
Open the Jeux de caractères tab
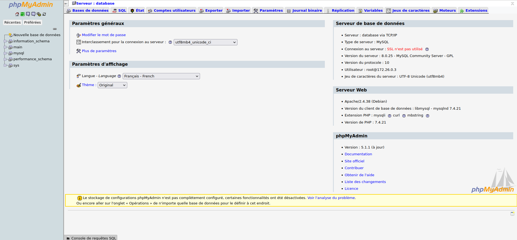[x=408, y=11]
